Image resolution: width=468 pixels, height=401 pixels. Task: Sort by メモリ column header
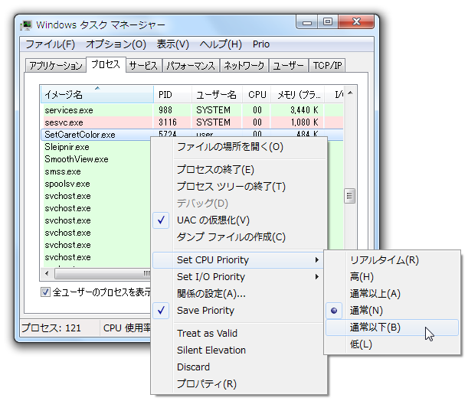[297, 95]
